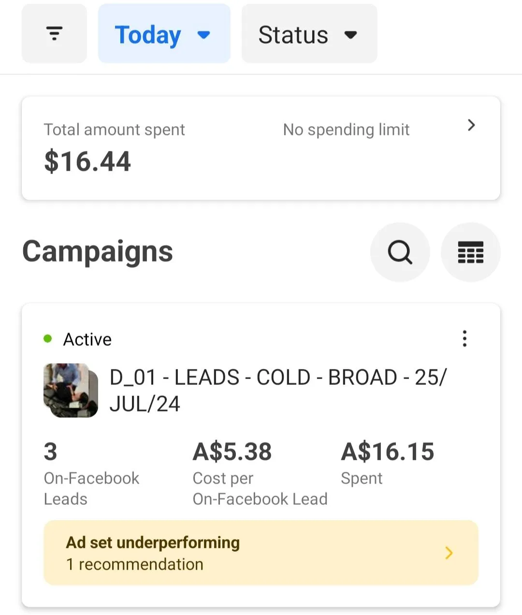The width and height of the screenshot is (522, 615).
Task: Expand the Status filter dropdown
Action: click(x=293, y=34)
